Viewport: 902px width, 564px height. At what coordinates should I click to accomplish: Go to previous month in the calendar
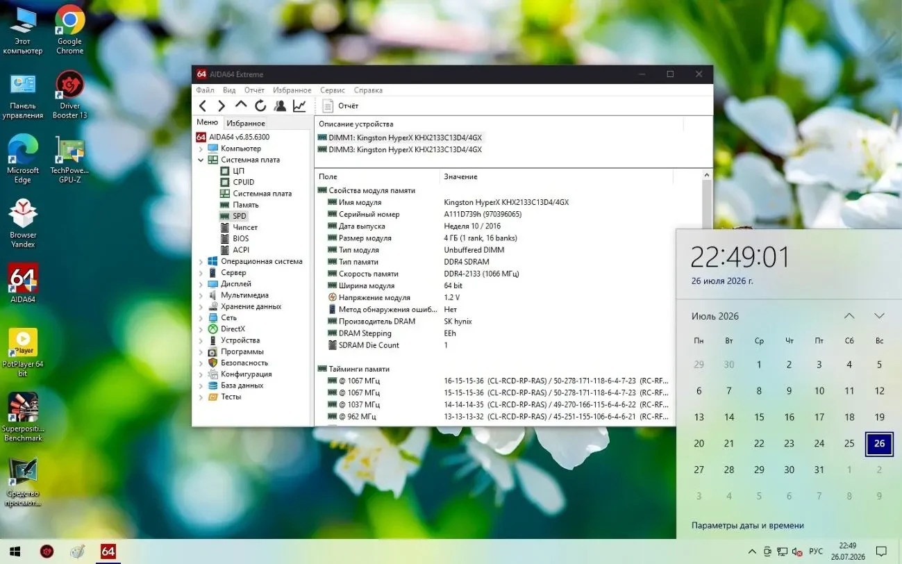tap(849, 316)
